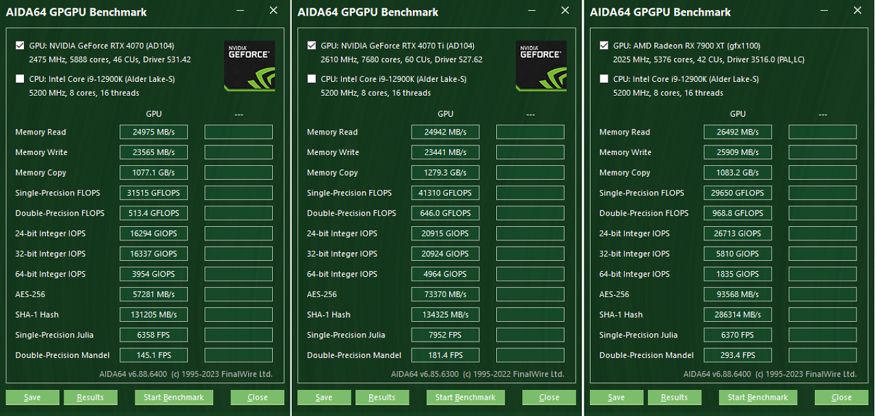Select the 25909 MB/s Memory Write value
Screen dimensions: 875x416
click(738, 152)
